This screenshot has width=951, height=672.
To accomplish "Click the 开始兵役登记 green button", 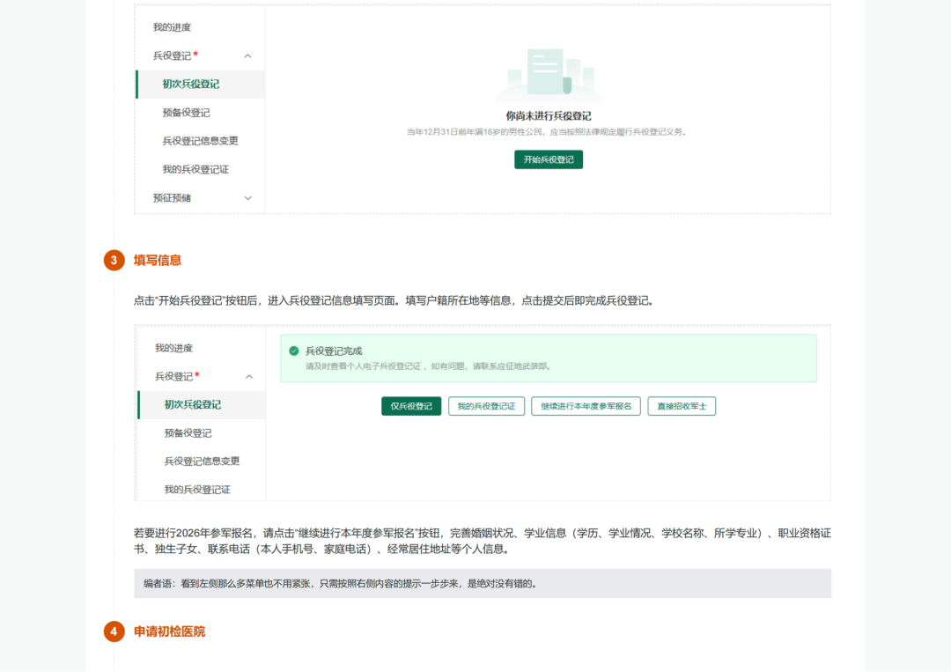I will [x=548, y=159].
